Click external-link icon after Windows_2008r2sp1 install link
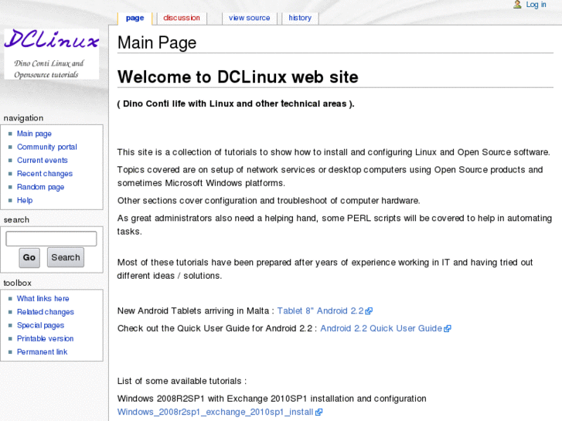Image resolution: width=562 pixels, height=421 pixels. (x=319, y=413)
